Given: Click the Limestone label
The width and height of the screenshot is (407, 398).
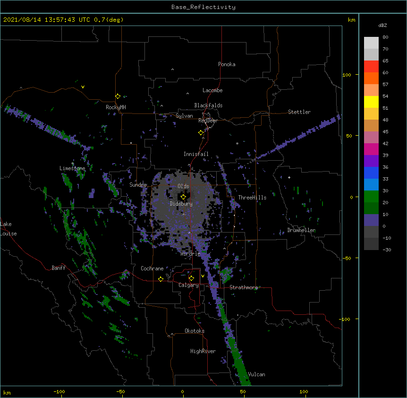Looking at the screenshot, I should (72, 168).
